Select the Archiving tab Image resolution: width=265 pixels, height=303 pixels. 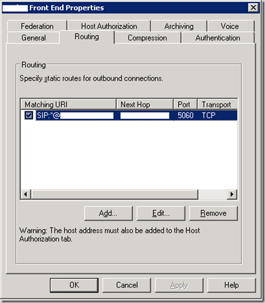(179, 26)
